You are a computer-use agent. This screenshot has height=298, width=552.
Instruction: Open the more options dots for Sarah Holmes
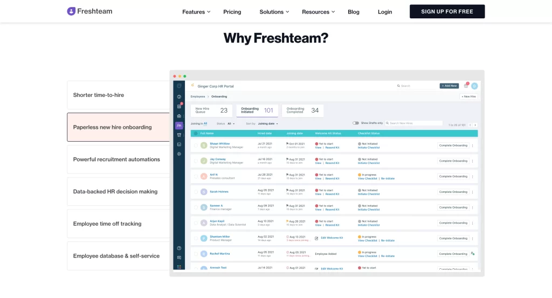472,192
